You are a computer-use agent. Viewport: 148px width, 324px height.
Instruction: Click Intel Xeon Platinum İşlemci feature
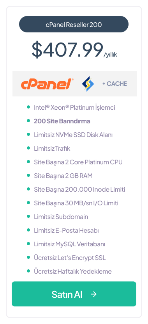point(74,107)
